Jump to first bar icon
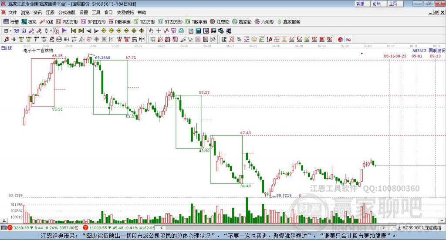The image size is (446, 240). pyautogui.click(x=74, y=31)
